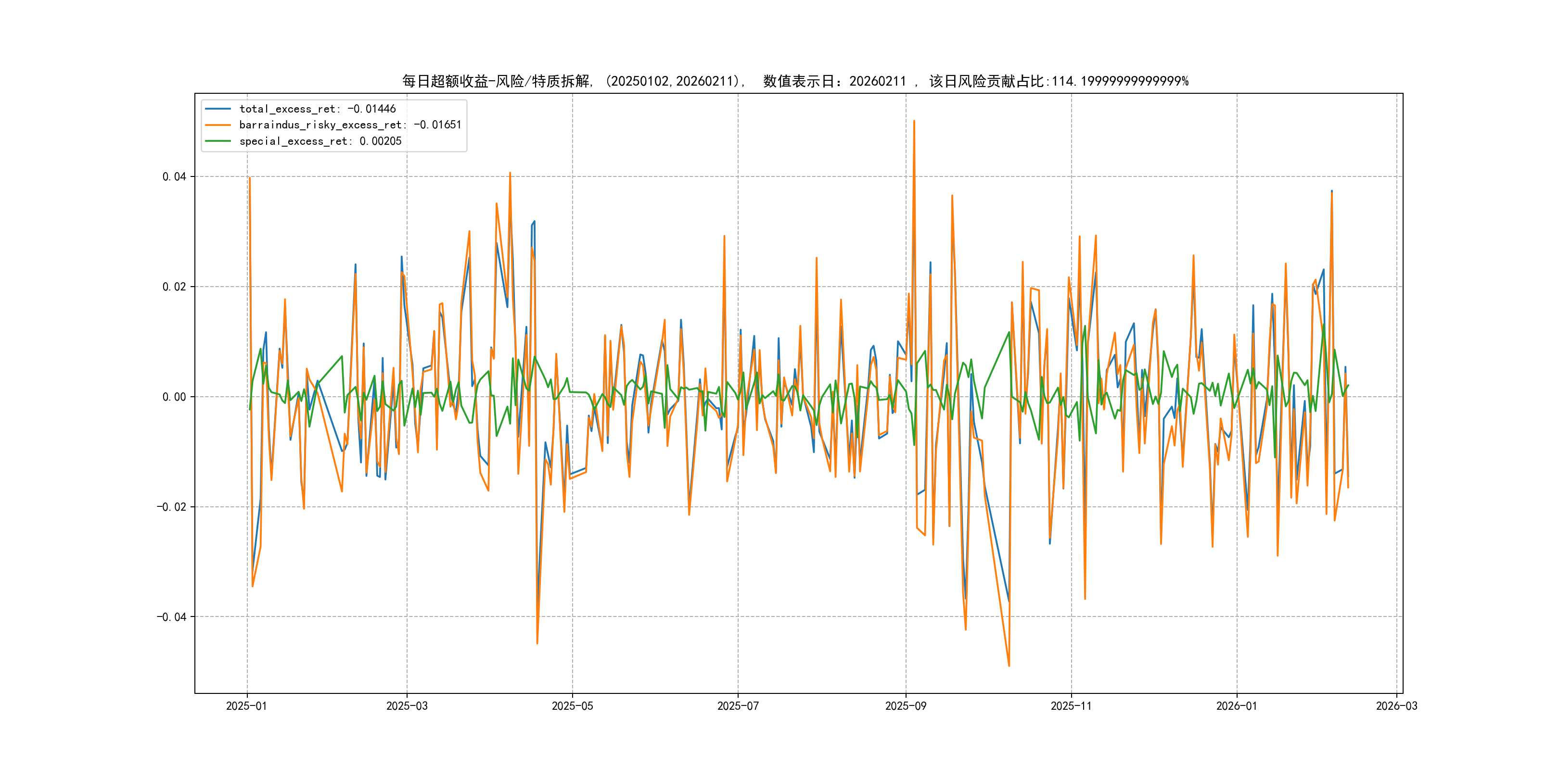Click the 0.00 y-axis tick label
This screenshot has width=1559, height=779.
174,397
